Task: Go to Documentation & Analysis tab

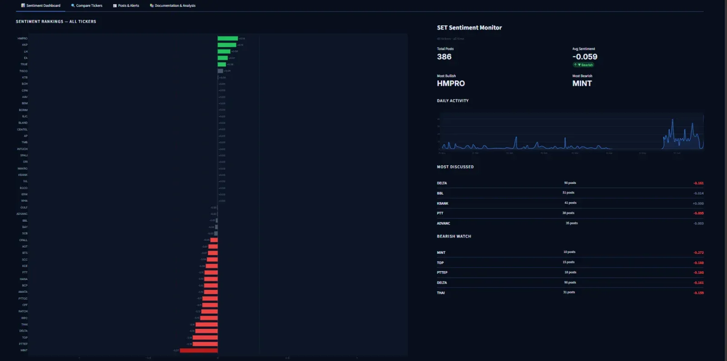Action: (173, 5)
